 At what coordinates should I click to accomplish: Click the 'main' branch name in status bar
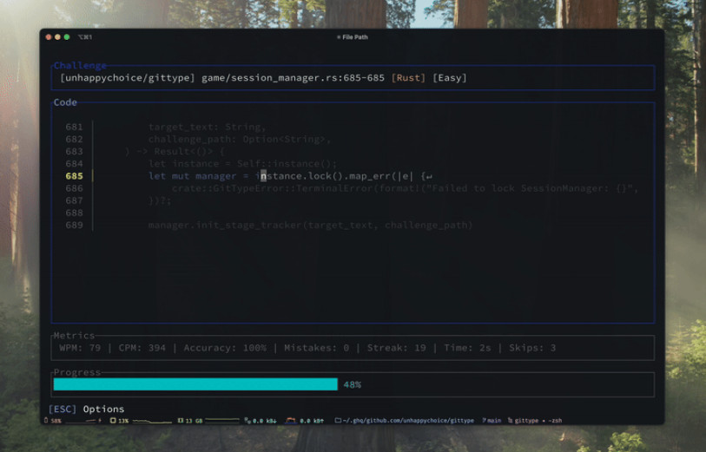tap(494, 421)
